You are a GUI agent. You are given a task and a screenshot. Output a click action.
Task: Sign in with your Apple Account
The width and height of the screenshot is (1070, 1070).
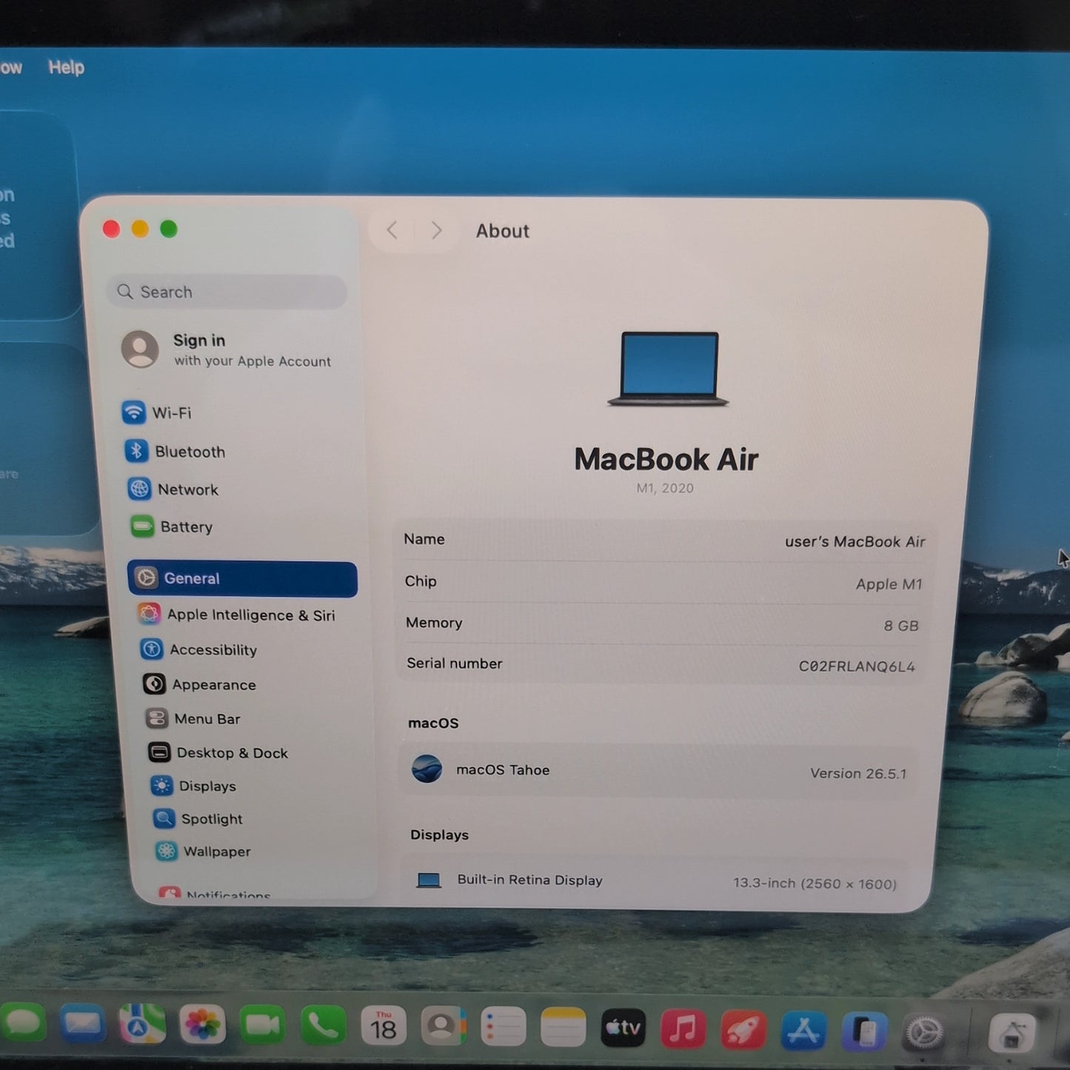click(x=228, y=350)
